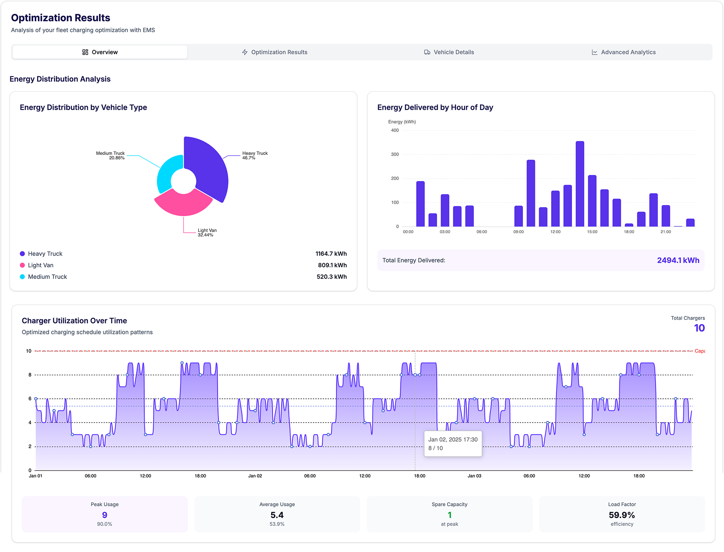Click the 00:00-hour bar nearest the axis
This screenshot has height=552, width=724.
coord(420,204)
